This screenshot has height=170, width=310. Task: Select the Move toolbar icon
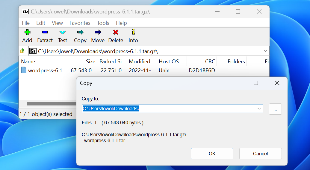click(x=98, y=32)
